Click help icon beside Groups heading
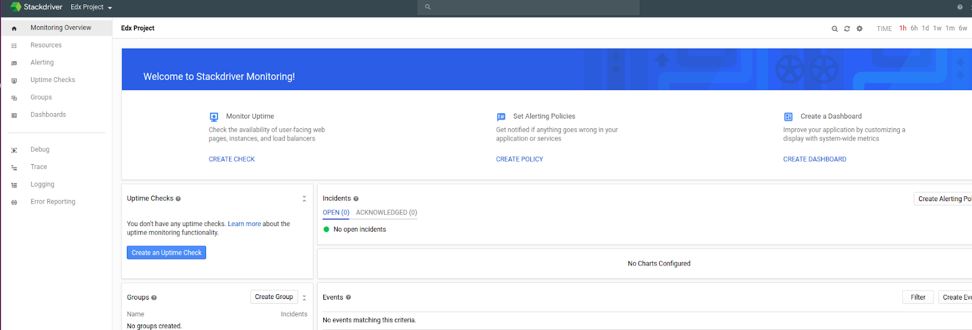972x330 pixels. coord(154,298)
